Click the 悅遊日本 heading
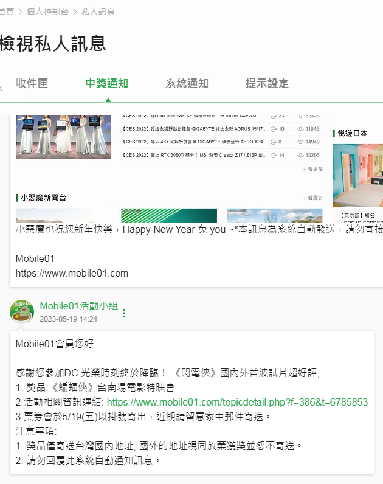Image resolution: width=383 pixels, height=484 pixels. [353, 133]
